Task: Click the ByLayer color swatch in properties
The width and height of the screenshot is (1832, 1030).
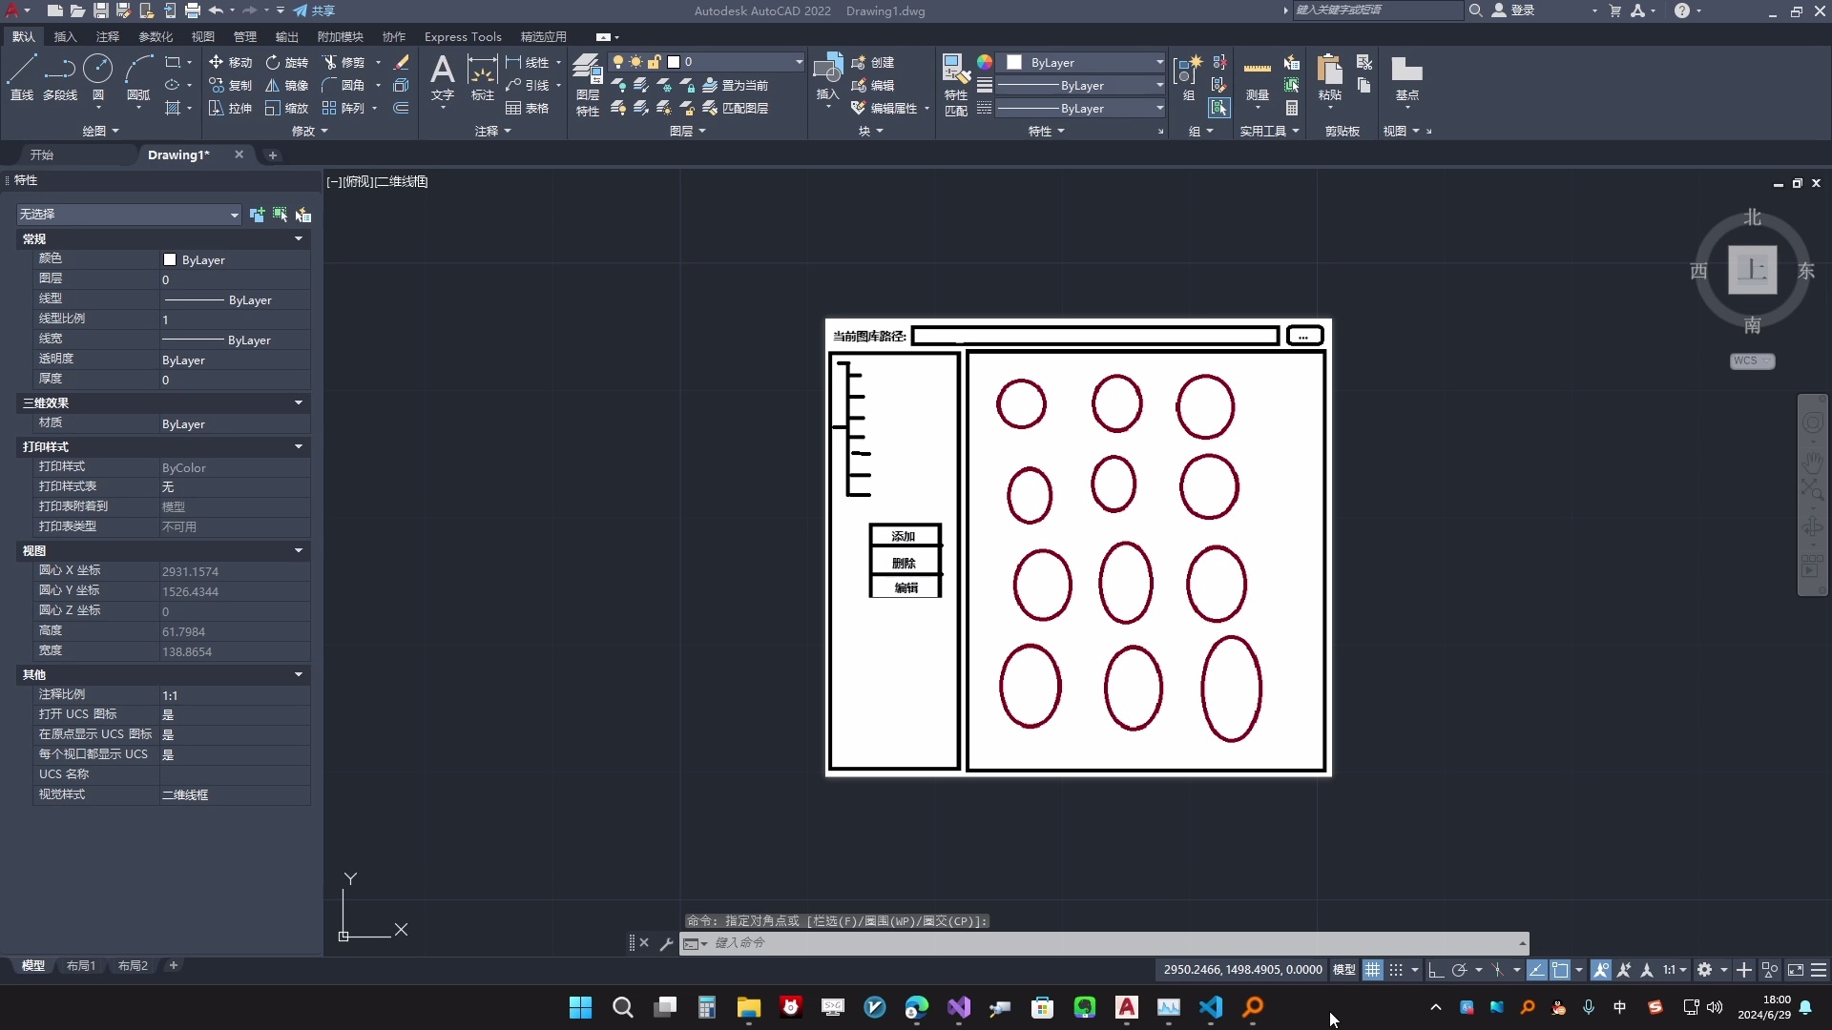Action: 170,259
